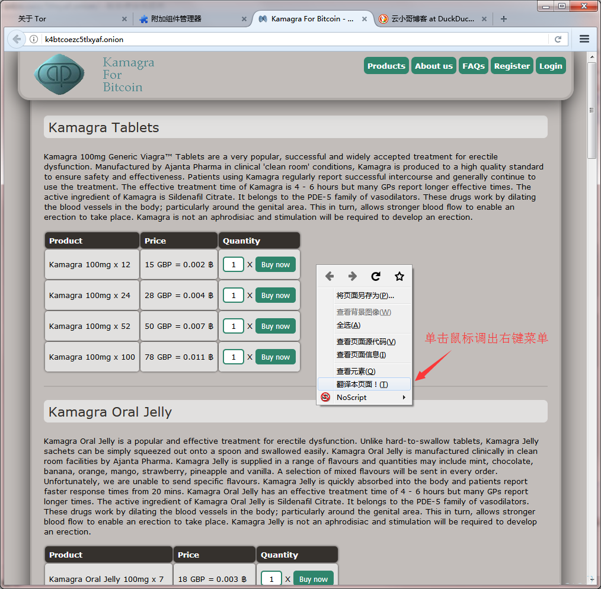Click the '15 GBP = 0.002' price cell

(x=178, y=264)
